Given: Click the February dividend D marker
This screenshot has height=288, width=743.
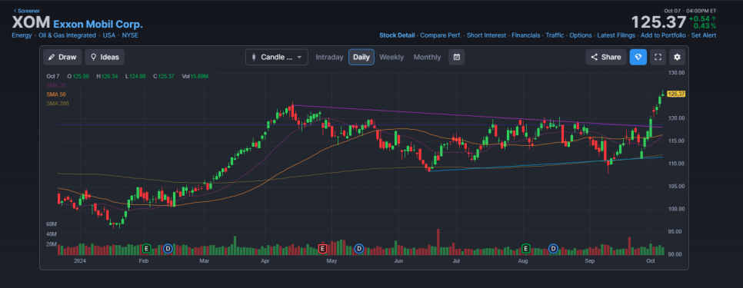Looking at the screenshot, I should pos(168,248).
